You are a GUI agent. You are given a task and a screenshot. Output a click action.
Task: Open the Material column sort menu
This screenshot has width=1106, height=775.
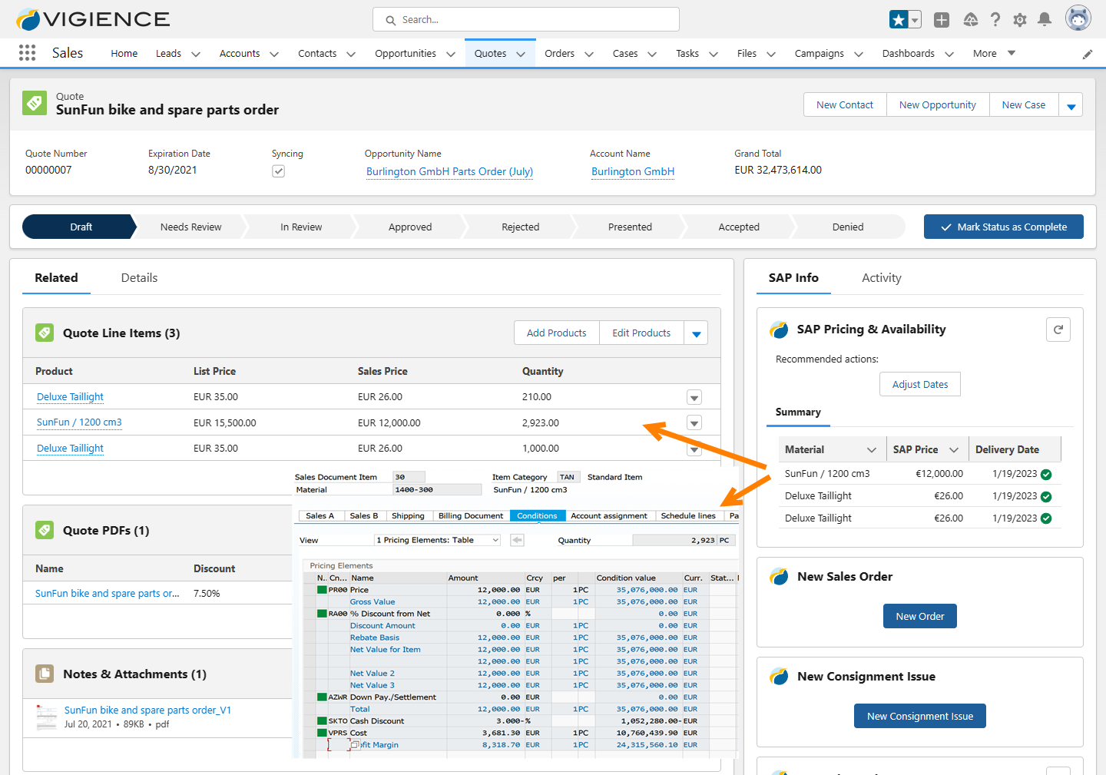(x=872, y=449)
